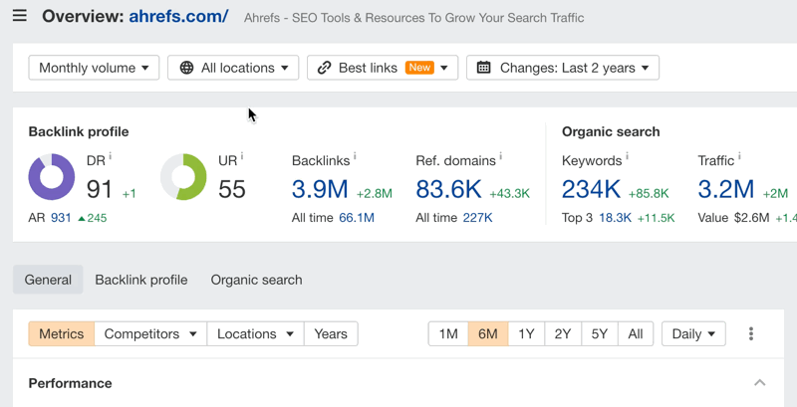Set chart range to 6M

[x=488, y=334]
